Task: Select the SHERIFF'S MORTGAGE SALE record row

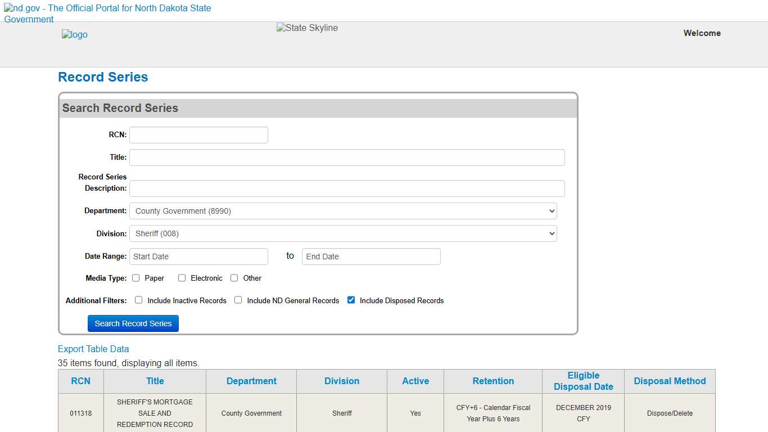Action: (155, 413)
